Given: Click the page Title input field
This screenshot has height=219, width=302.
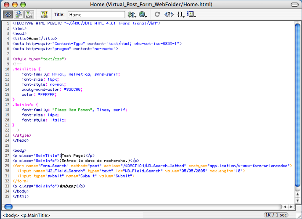Looking at the screenshot, I should point(96,15).
